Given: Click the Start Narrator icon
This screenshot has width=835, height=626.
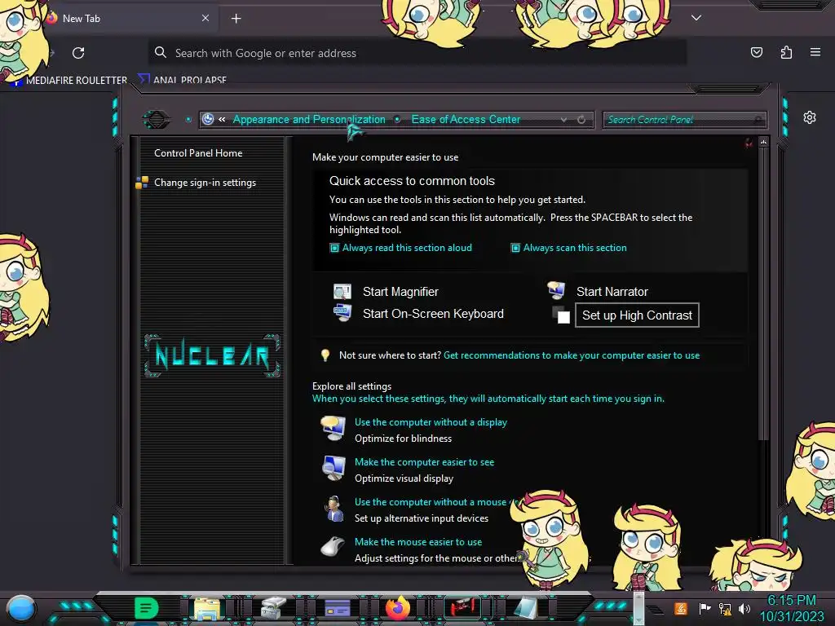Looking at the screenshot, I should point(556,290).
